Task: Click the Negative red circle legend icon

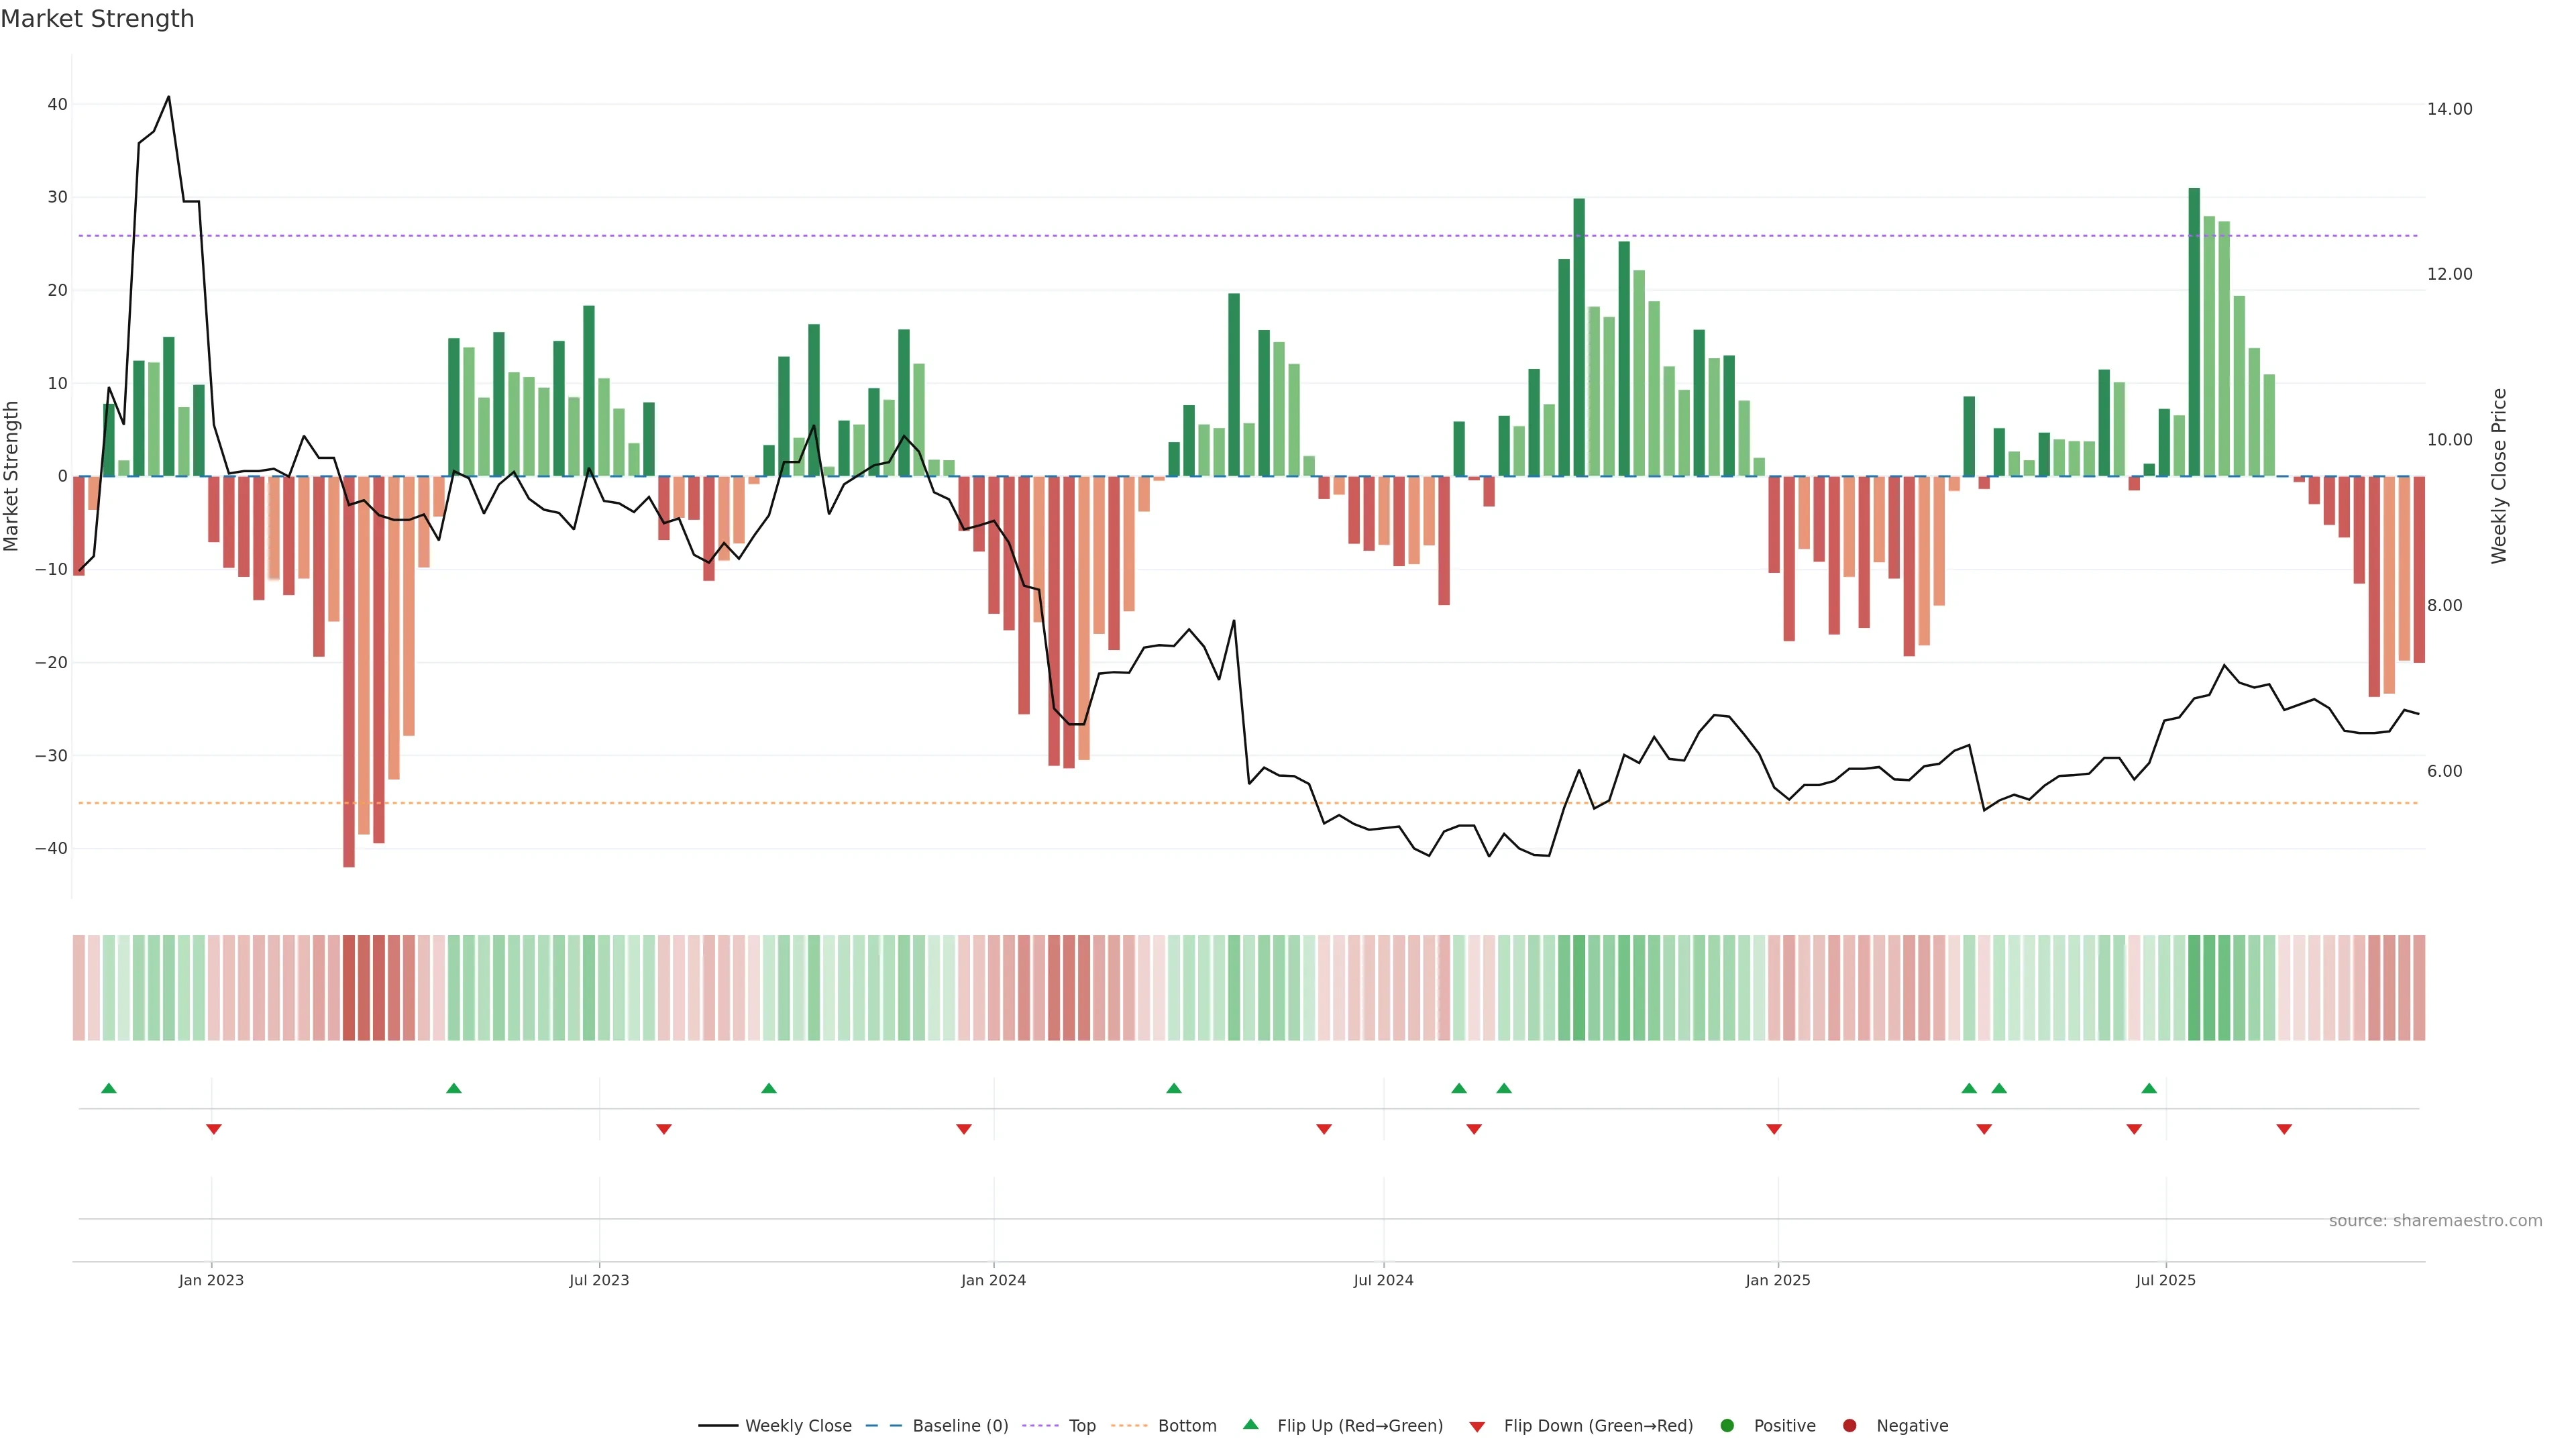Action: pyautogui.click(x=1849, y=1426)
